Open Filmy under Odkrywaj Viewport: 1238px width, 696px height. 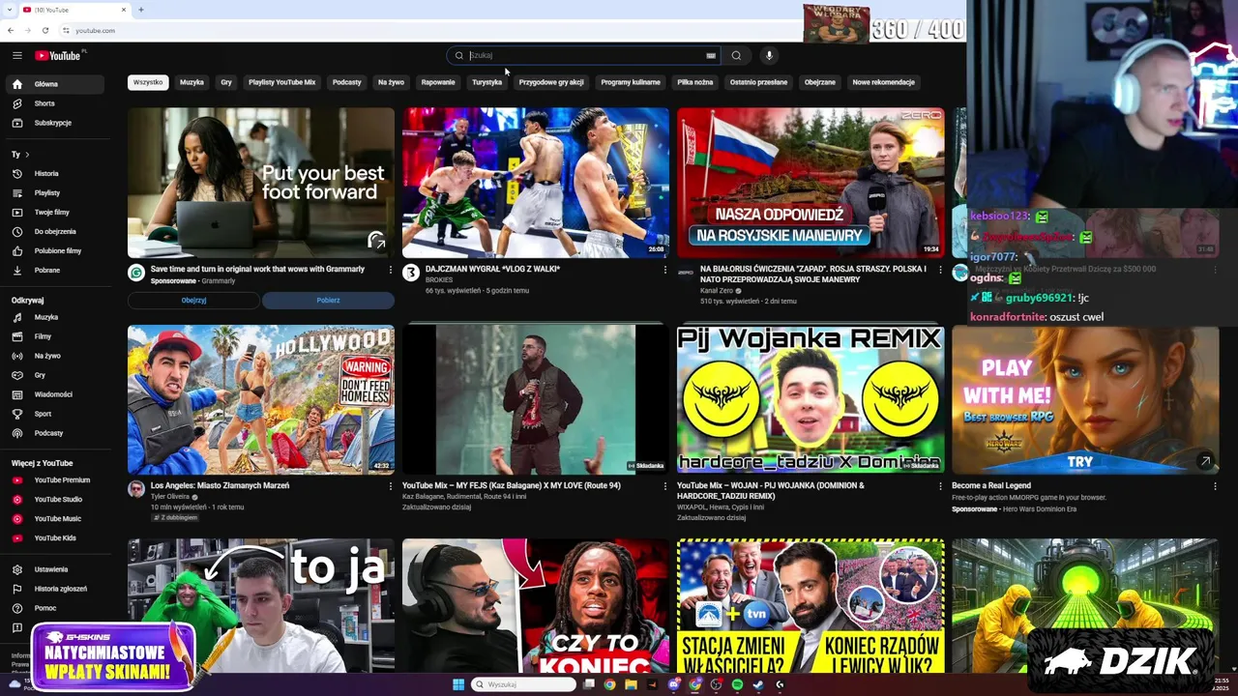54,336
